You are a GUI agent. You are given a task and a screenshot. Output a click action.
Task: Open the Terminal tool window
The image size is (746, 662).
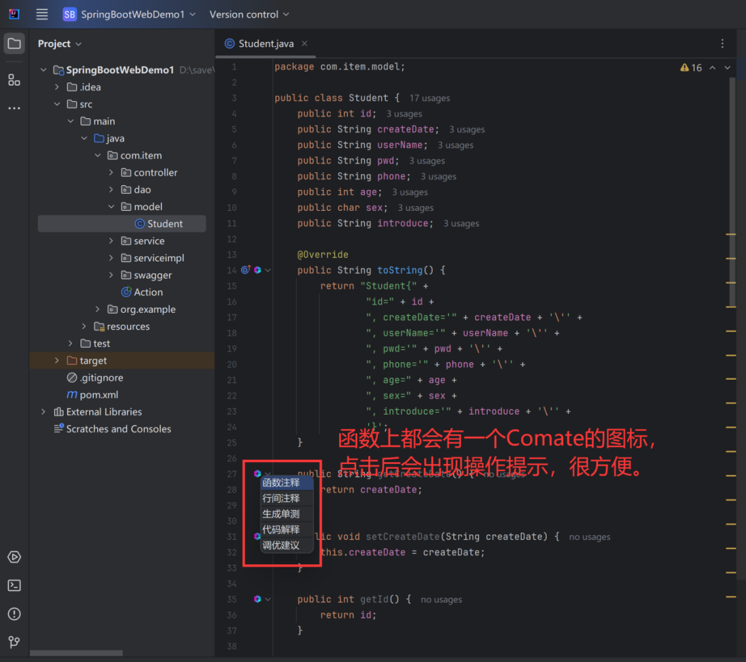pyautogui.click(x=14, y=586)
